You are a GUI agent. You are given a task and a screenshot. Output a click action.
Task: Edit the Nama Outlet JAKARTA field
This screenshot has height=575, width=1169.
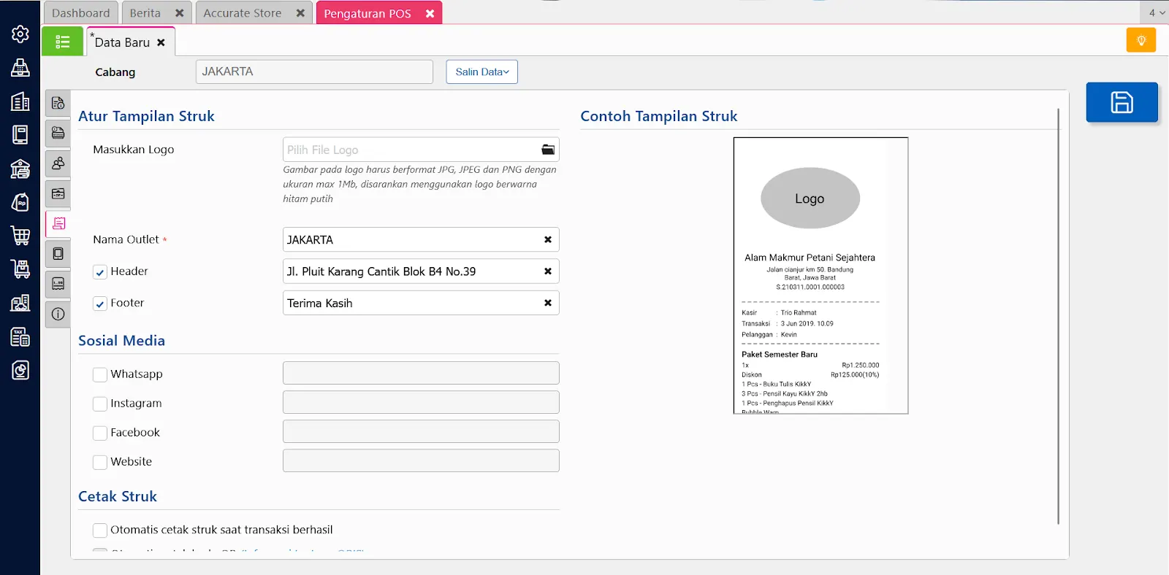pos(421,239)
